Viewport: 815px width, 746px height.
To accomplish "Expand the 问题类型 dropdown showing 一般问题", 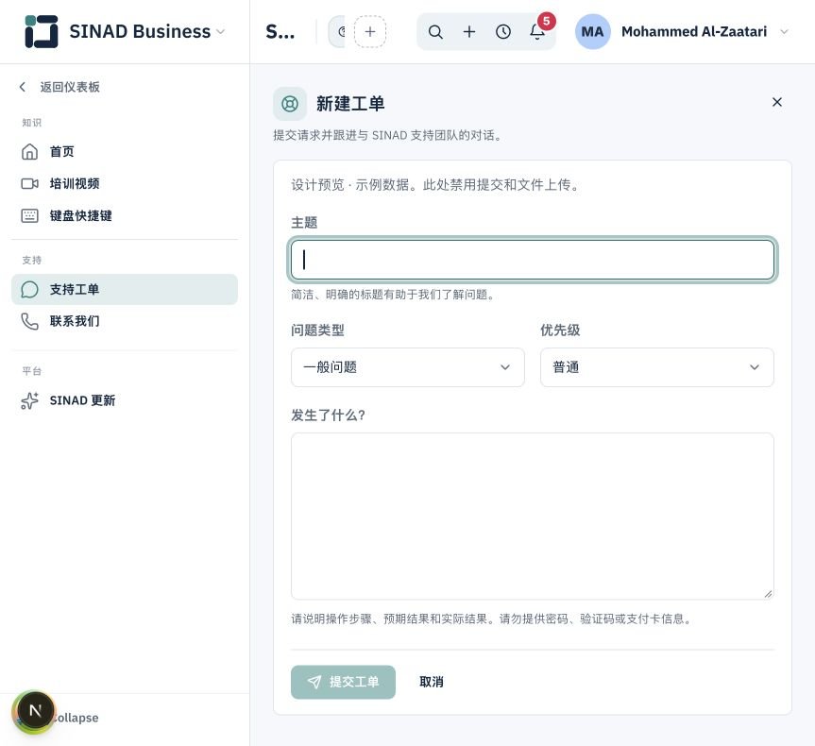I will [x=408, y=367].
